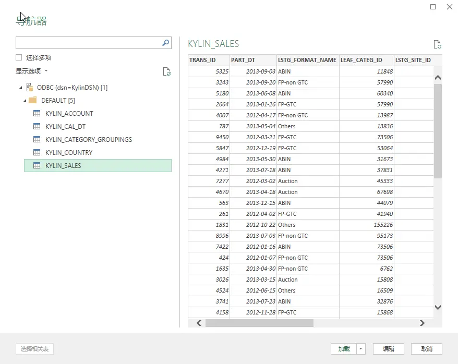Screen dimensions: 458x364
Task: Click the LSTG_FORMAT_NAME column header
Action: (308, 60)
